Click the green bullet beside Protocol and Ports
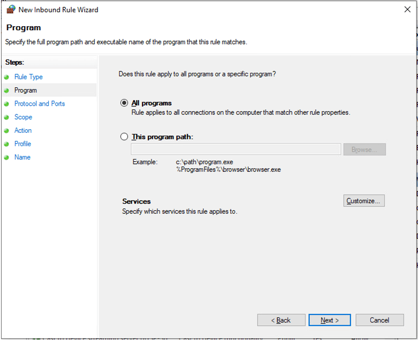This screenshot has height=340, width=418. (7, 104)
